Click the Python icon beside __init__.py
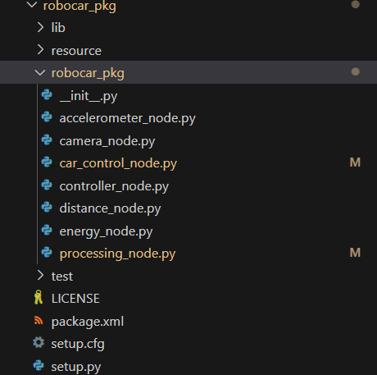Viewport: 377px width, 375px height. (x=47, y=95)
